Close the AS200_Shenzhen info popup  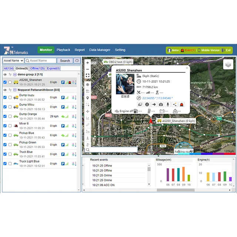click(x=187, y=68)
